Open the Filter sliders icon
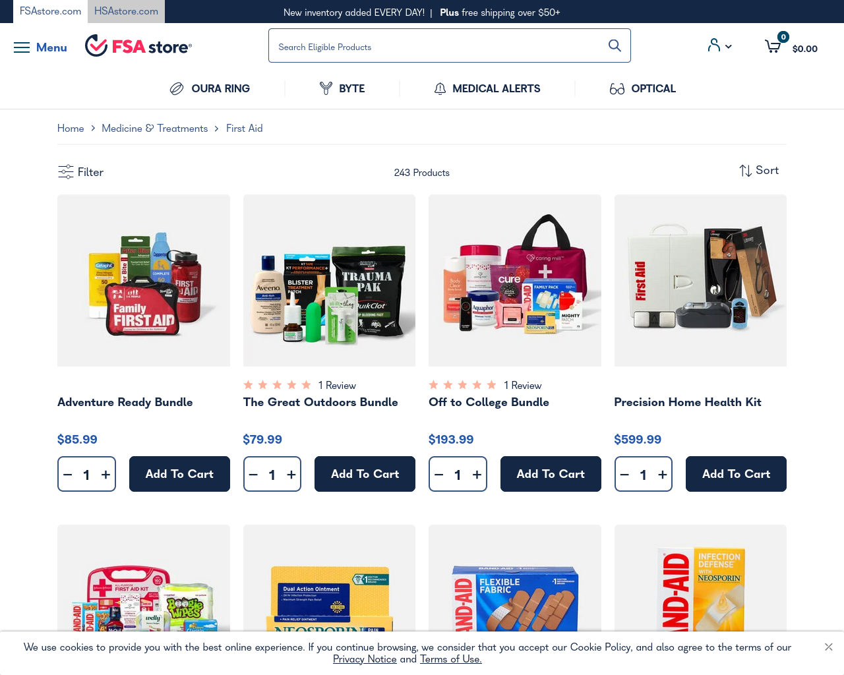This screenshot has height=675, width=844. (66, 172)
